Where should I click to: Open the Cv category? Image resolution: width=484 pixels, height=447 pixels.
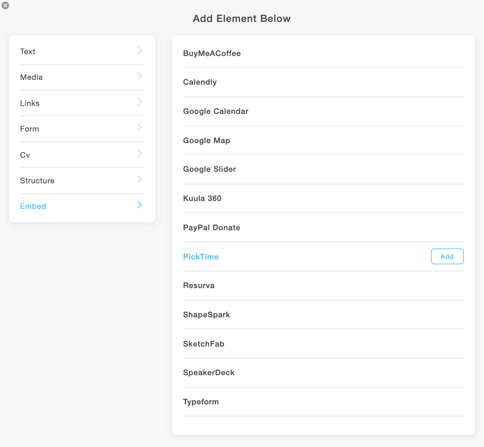(x=82, y=155)
